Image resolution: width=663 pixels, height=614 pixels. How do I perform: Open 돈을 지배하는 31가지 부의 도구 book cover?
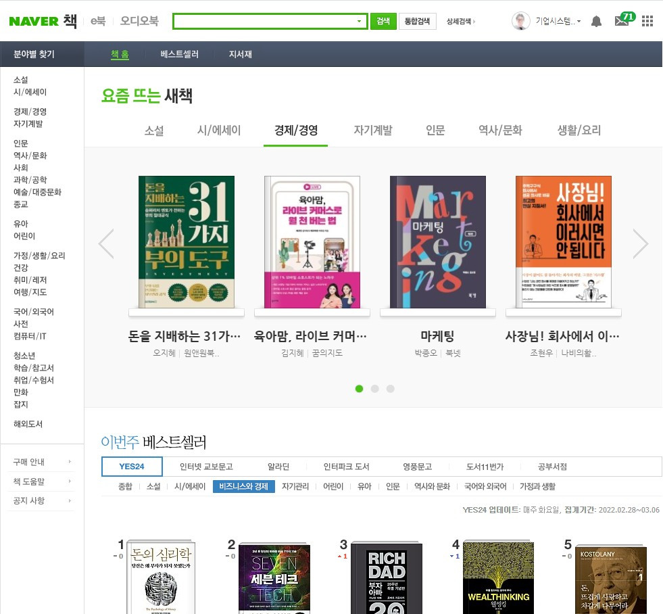pyautogui.click(x=187, y=242)
